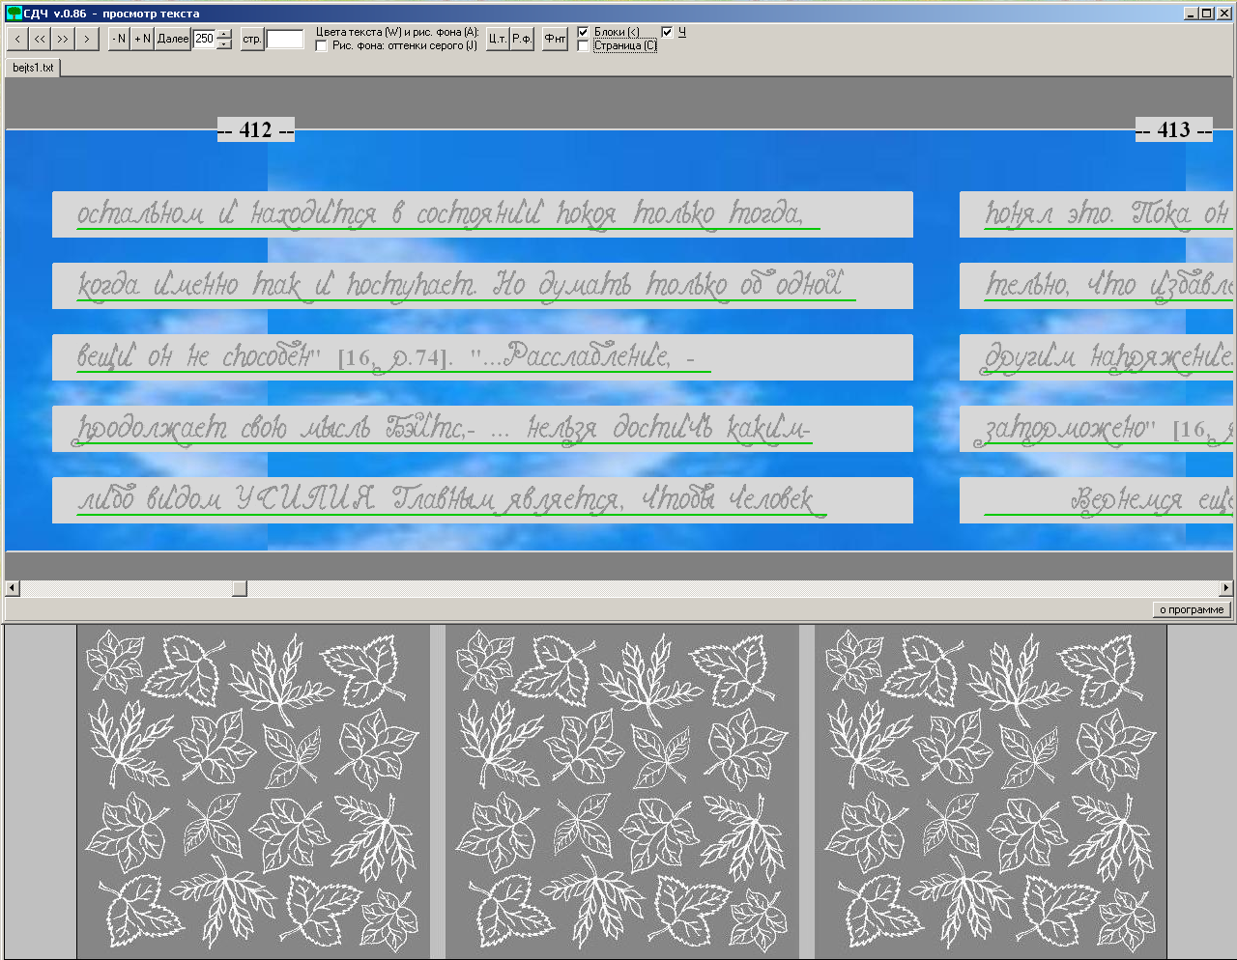The image size is (1237, 960).
Task: Decrease the 250 value with down spinner
Action: click(x=224, y=44)
